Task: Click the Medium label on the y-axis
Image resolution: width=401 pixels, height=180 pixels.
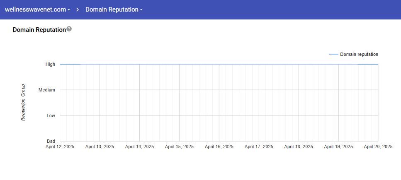Action: 47,90
